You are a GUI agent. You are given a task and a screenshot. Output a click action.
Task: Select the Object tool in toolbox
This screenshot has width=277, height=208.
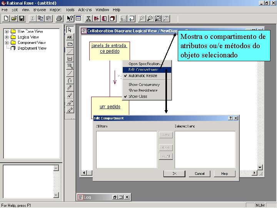(70, 59)
